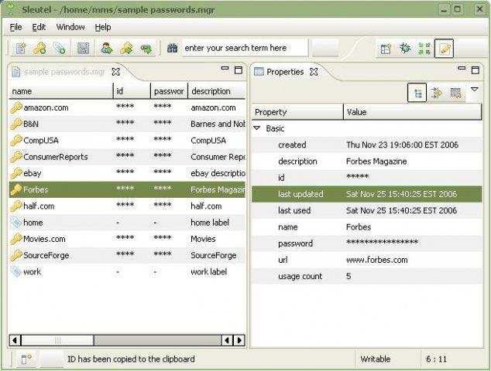Click the new document icon in toolbar
Screen dimensions: 491x371
(21, 49)
